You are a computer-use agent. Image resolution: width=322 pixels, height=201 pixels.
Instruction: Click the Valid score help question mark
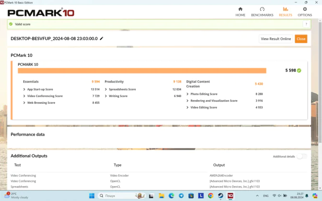[x=306, y=24]
